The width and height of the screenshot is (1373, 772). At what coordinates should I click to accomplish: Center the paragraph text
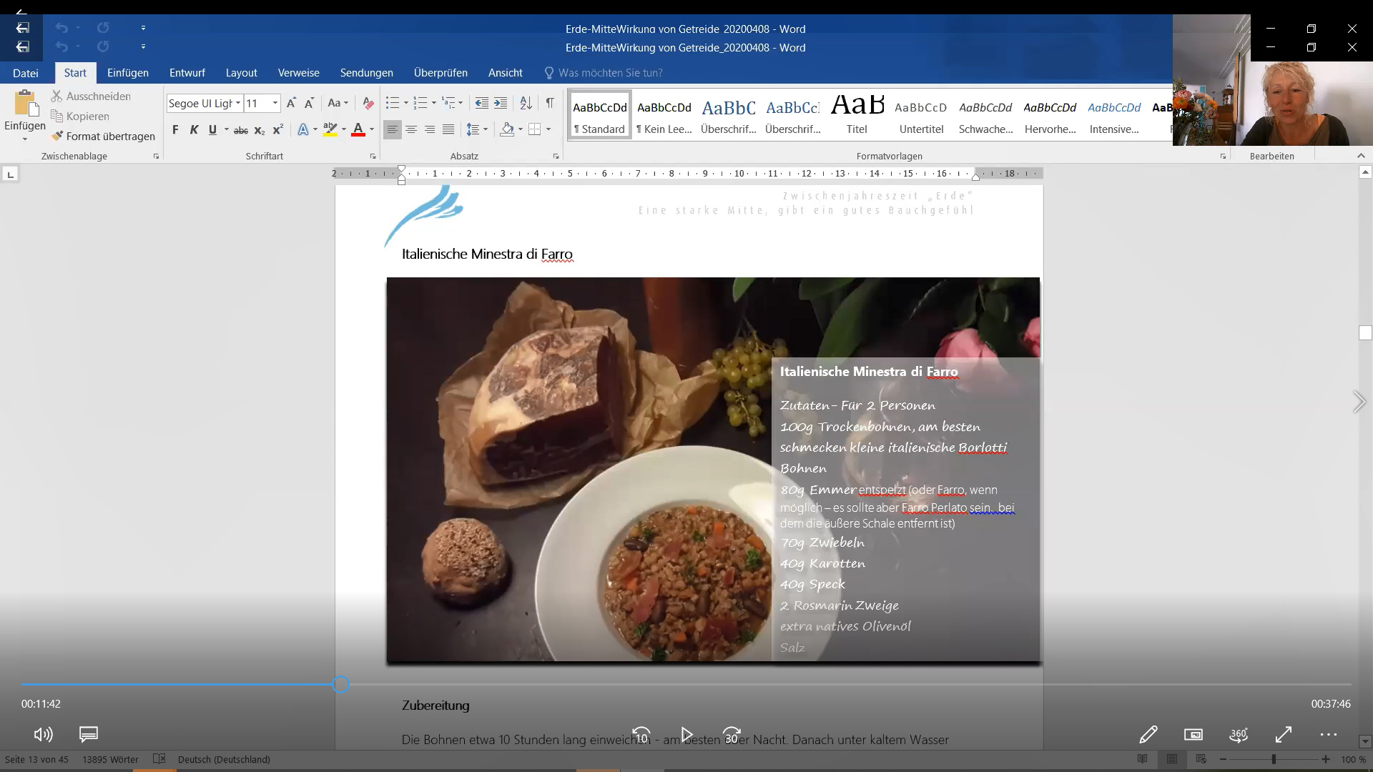pyautogui.click(x=411, y=129)
